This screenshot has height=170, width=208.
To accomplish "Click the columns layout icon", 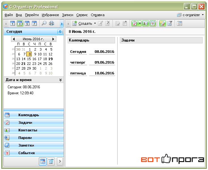I will [180, 23].
